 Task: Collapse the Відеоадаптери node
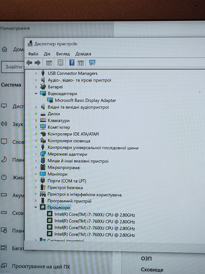click(36, 93)
